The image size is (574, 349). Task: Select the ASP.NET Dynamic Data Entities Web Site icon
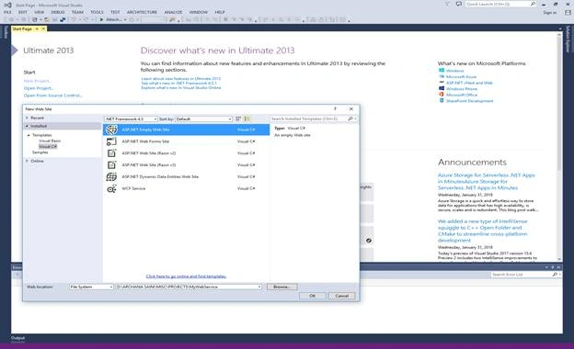click(111, 177)
